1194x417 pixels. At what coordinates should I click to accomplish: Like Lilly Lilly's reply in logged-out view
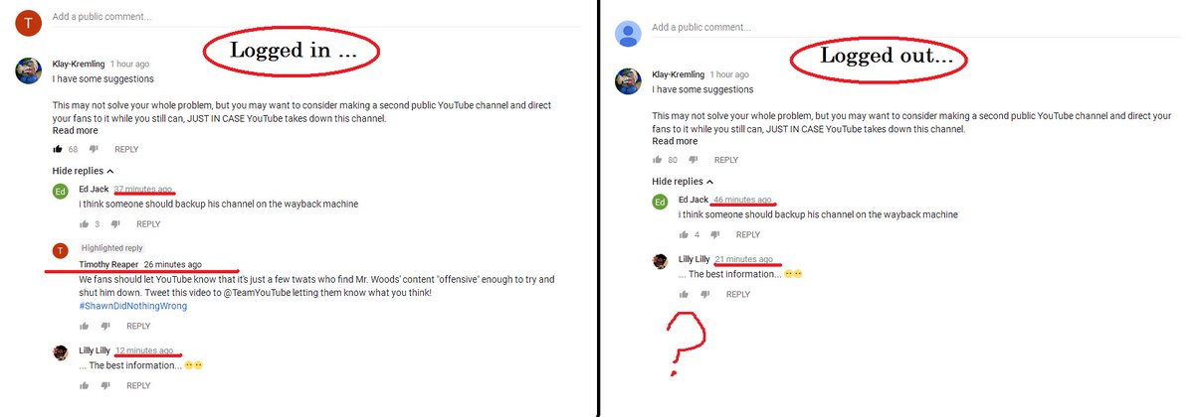click(x=684, y=295)
